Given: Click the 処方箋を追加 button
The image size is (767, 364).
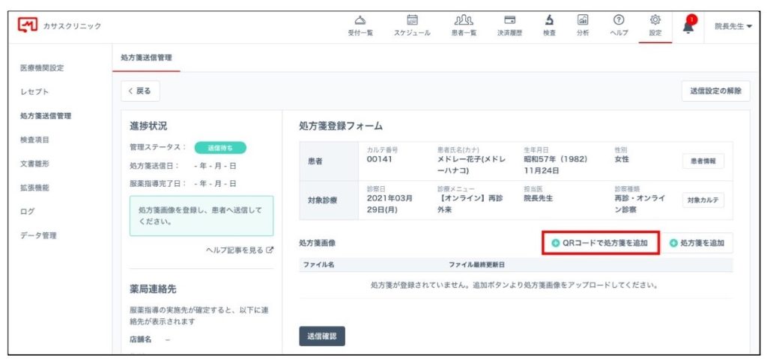Looking at the screenshot, I should tap(697, 243).
